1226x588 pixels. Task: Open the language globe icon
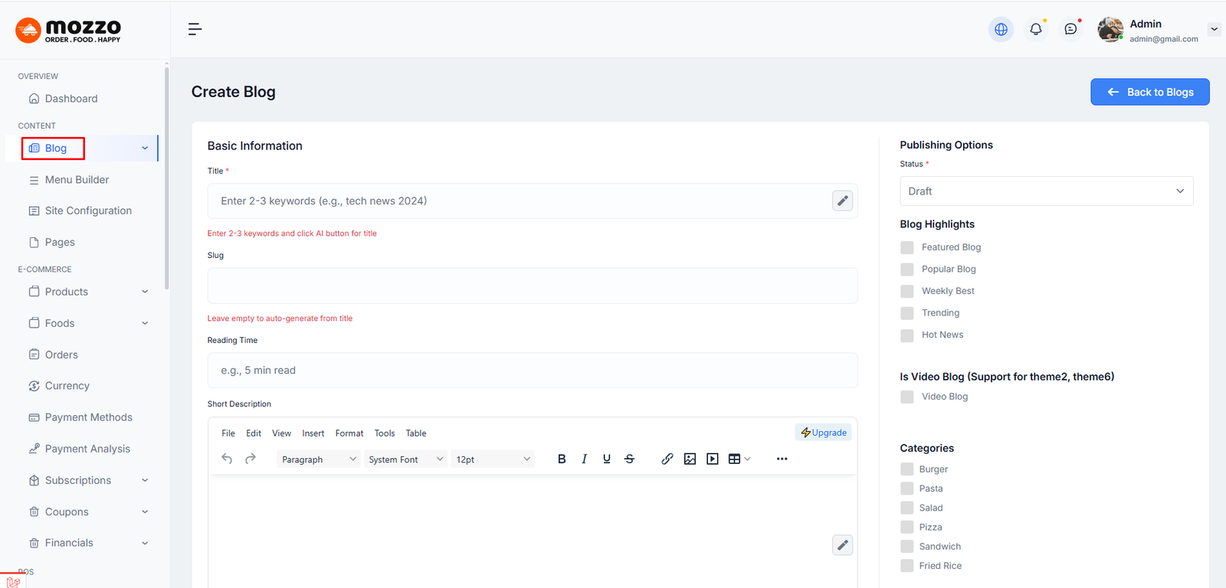[x=1001, y=29]
